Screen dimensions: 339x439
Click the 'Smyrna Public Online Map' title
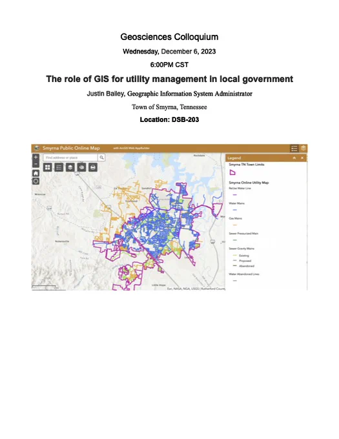71,148
